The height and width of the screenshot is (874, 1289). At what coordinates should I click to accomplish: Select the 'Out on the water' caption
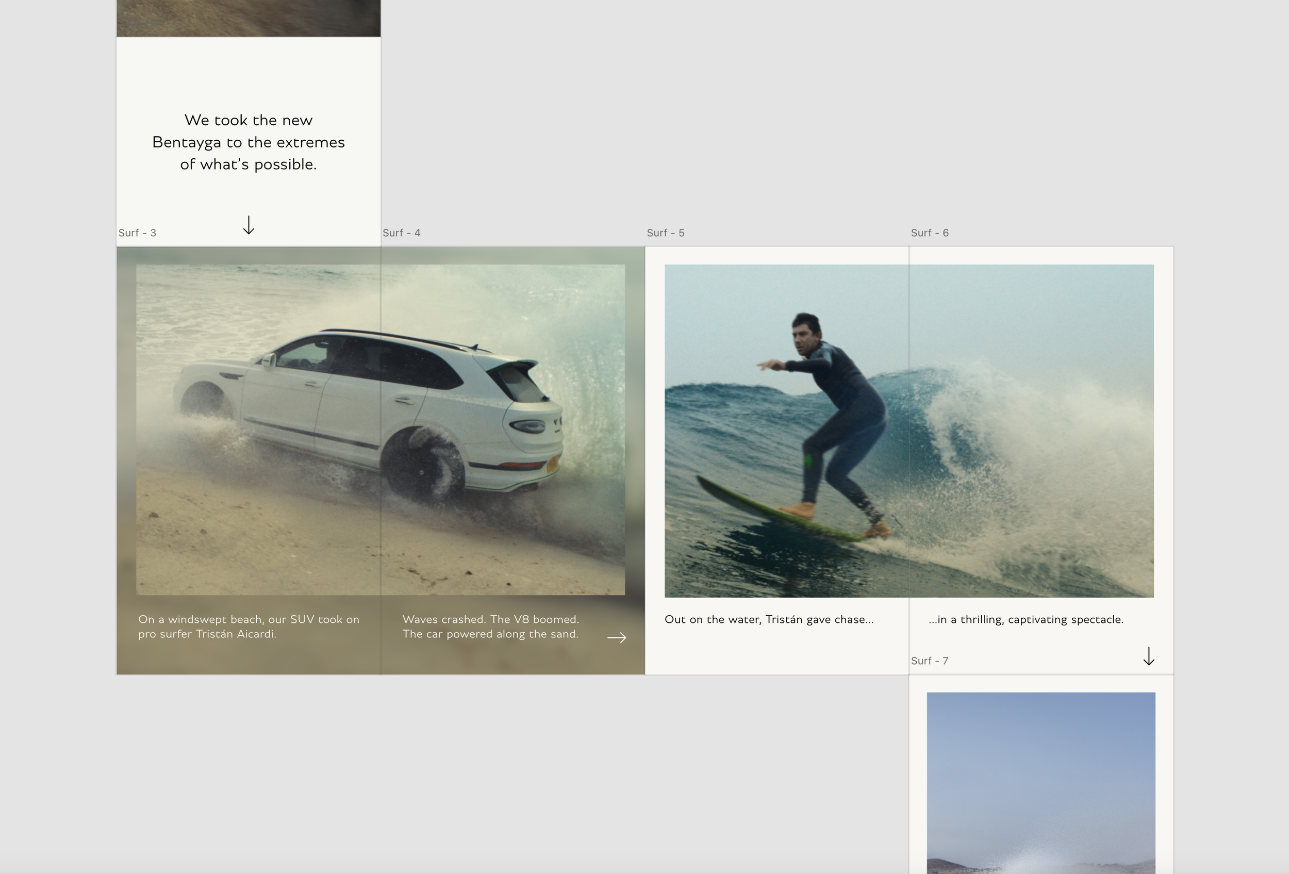pos(769,619)
